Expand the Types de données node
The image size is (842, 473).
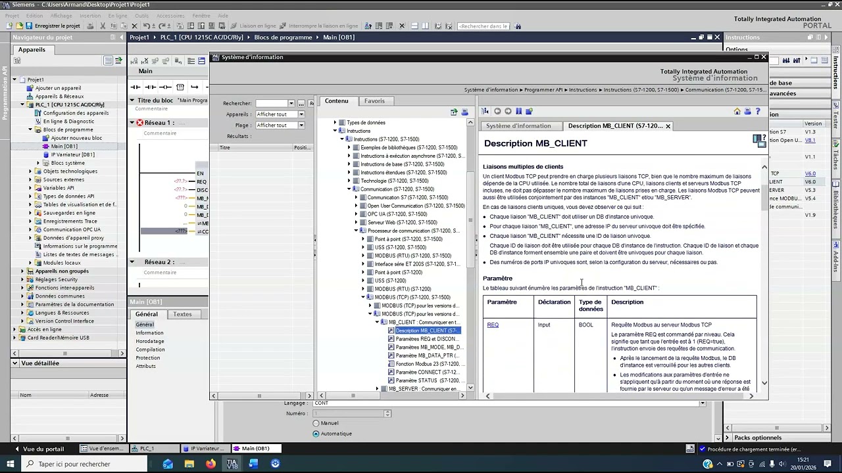click(x=335, y=123)
